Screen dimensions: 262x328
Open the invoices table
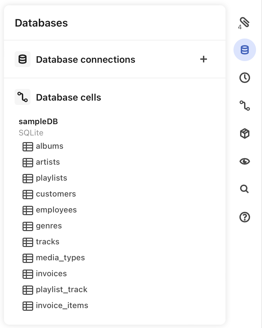pos(51,274)
